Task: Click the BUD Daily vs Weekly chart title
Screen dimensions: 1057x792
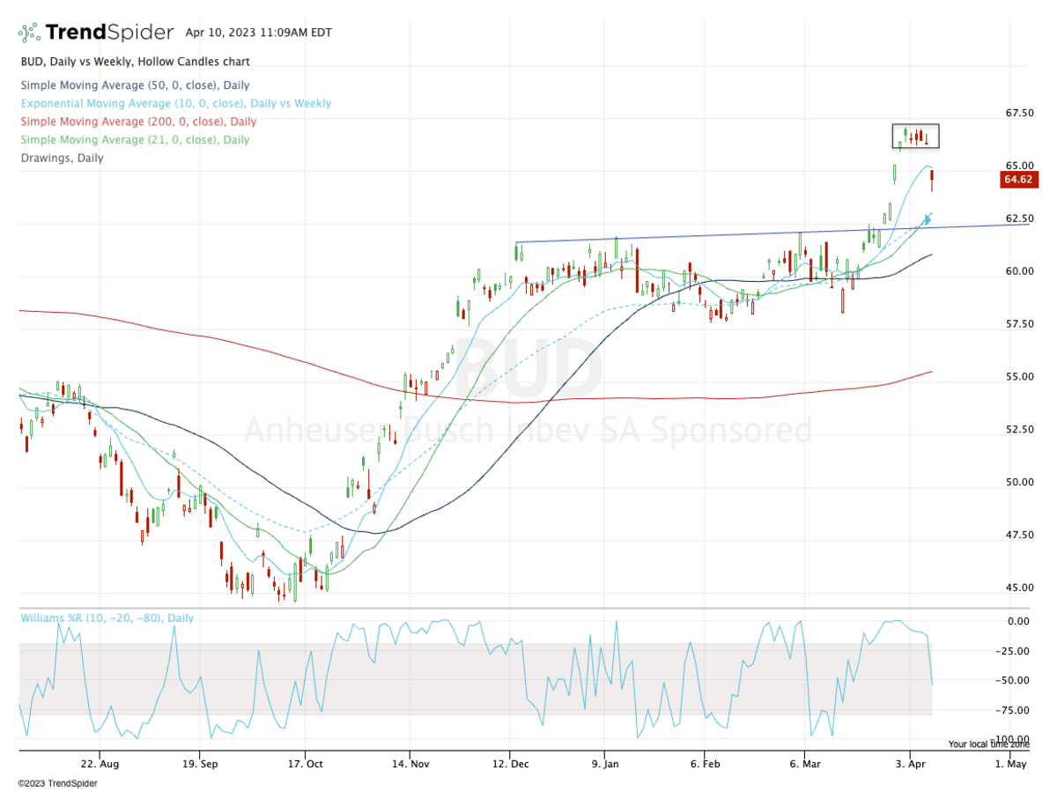Action: point(134,62)
